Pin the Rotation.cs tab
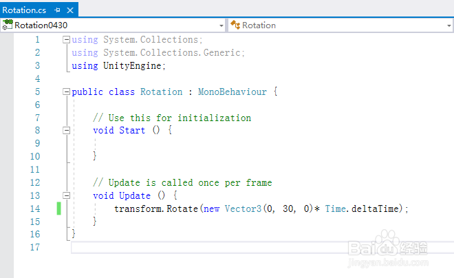 (x=57, y=10)
